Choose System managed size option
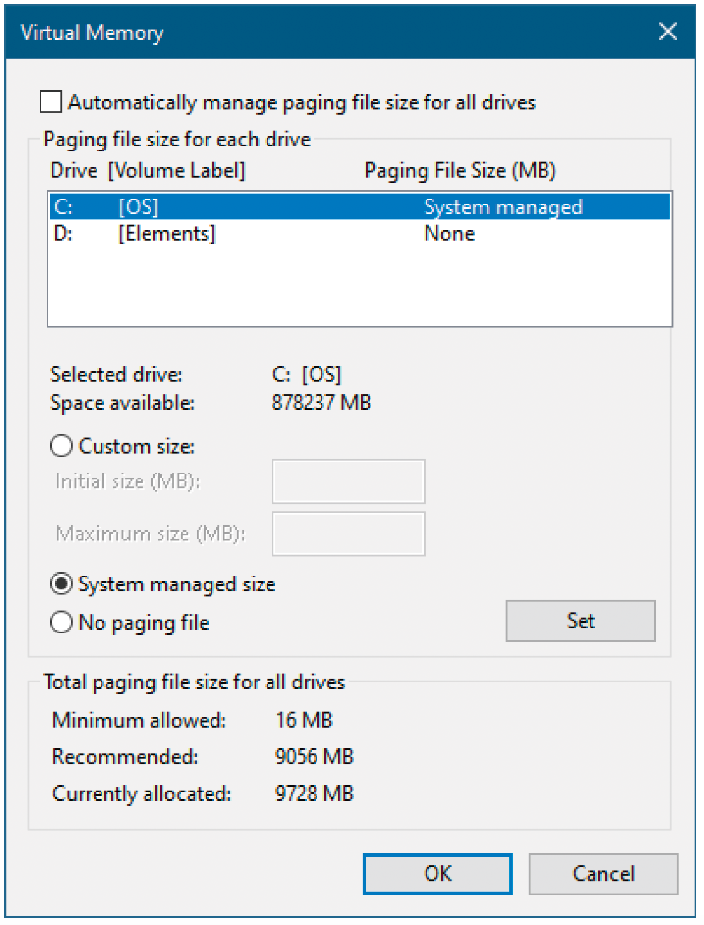This screenshot has height=925, width=704. (x=61, y=584)
